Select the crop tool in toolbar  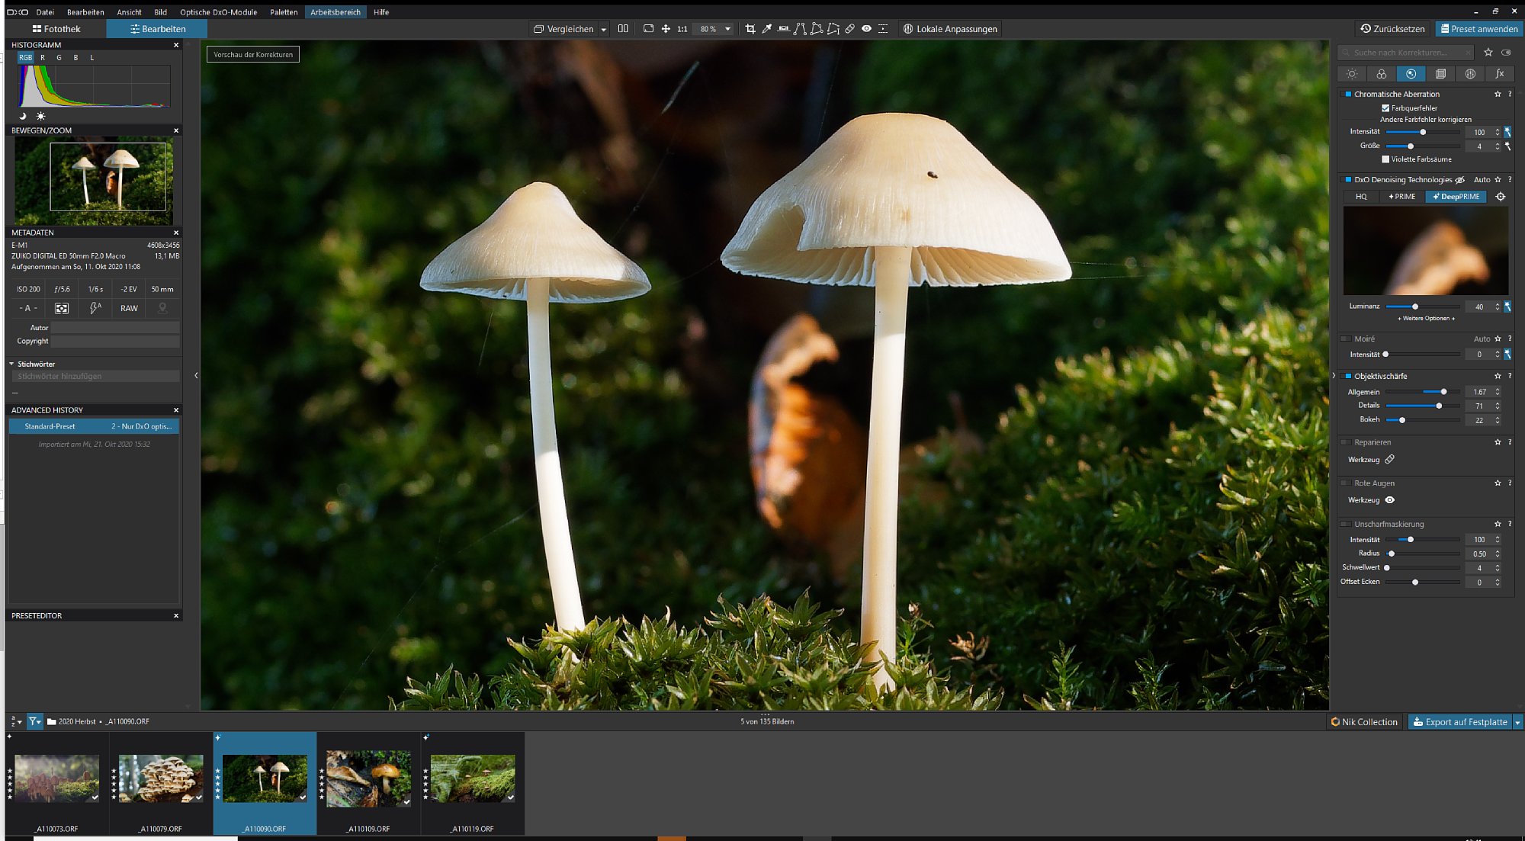pos(750,29)
